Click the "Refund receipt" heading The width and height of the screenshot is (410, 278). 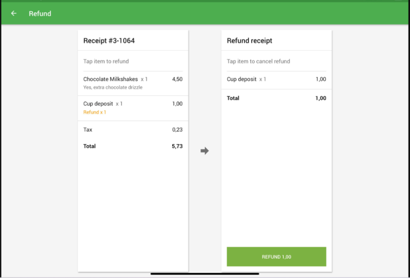click(250, 41)
